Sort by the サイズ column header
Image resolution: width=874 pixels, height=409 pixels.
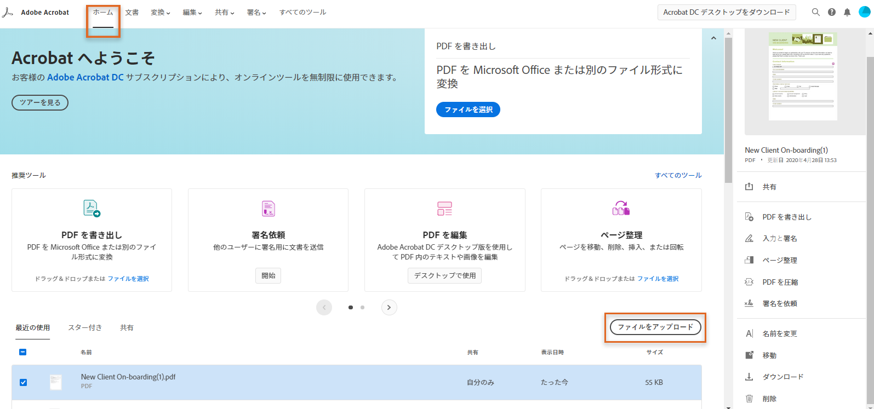654,352
